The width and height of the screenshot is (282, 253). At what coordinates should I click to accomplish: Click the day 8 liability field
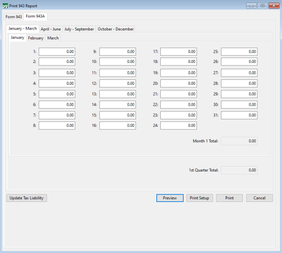(57, 125)
